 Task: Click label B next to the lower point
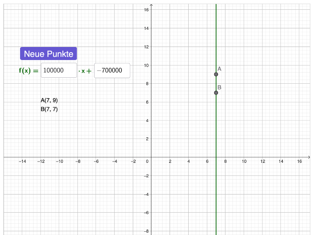(x=219, y=87)
